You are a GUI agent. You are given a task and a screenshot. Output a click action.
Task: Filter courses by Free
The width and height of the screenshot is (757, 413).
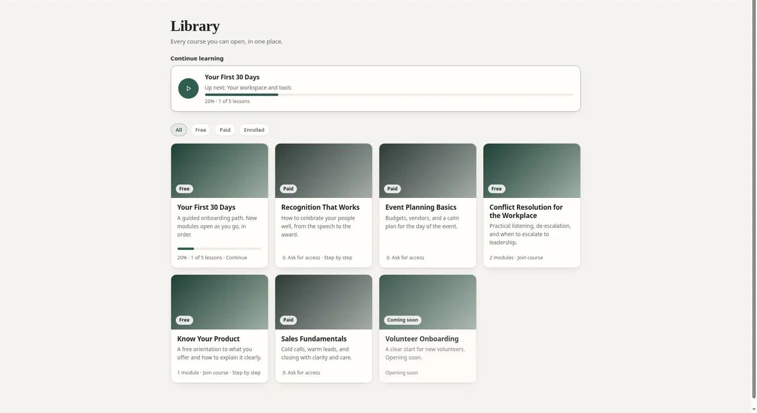pos(200,130)
